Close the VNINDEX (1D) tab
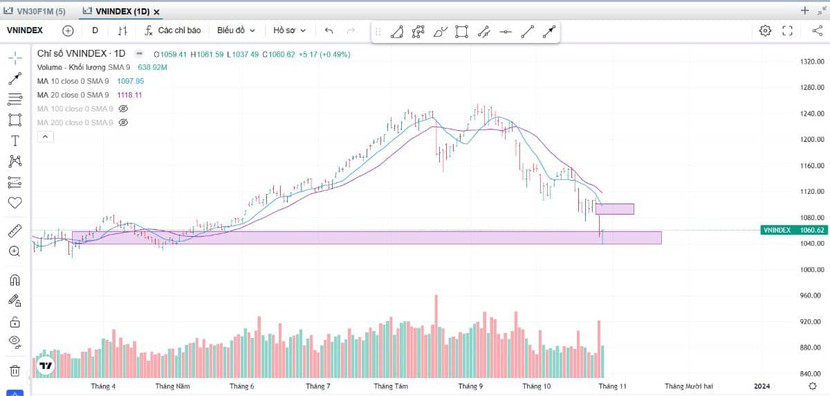Image resolution: width=830 pixels, height=396 pixels. coord(158,12)
